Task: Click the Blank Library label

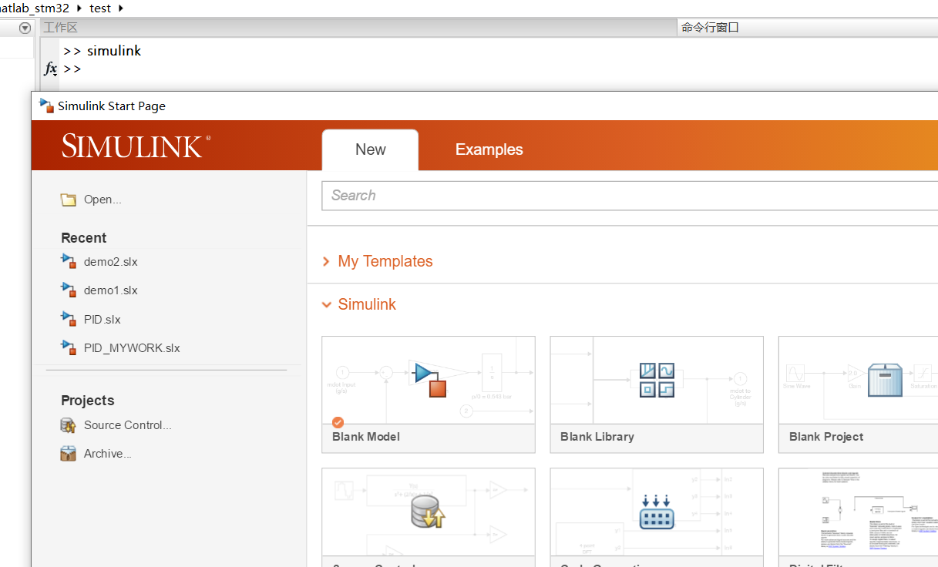Action: [597, 437]
